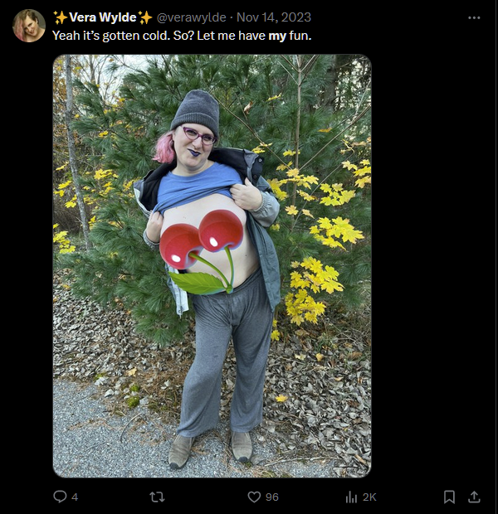
Task: Open the Nov 14, 2023 timestamp link
Action: coord(274,17)
